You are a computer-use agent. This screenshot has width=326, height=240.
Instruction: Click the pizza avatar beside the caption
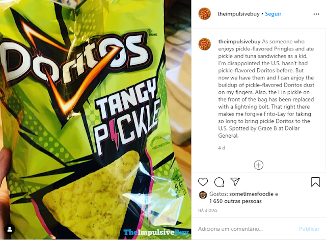(205, 44)
